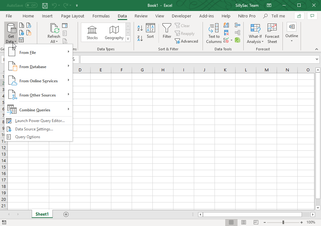The height and width of the screenshot is (226, 321).
Task: Select the Stocks data type
Action: [92, 32]
